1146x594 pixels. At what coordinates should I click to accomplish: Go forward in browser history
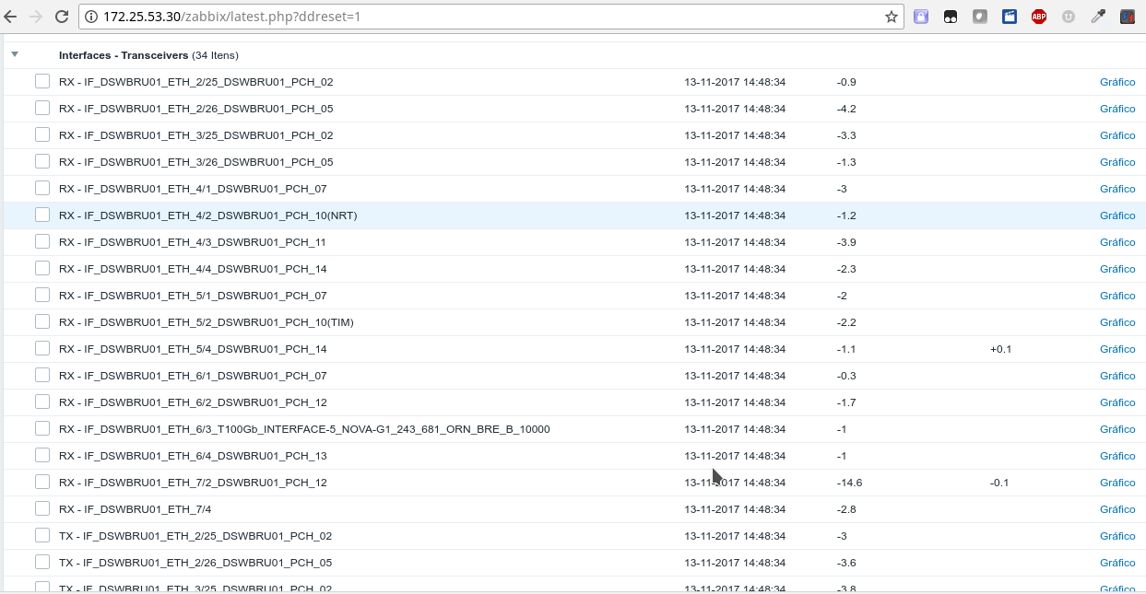tap(36, 17)
